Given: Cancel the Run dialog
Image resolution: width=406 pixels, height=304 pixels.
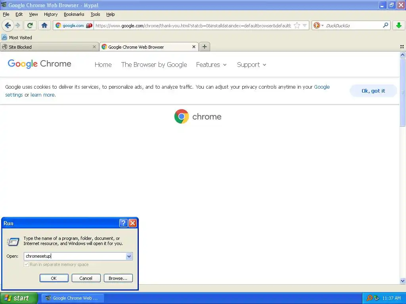Looking at the screenshot, I should (86, 278).
